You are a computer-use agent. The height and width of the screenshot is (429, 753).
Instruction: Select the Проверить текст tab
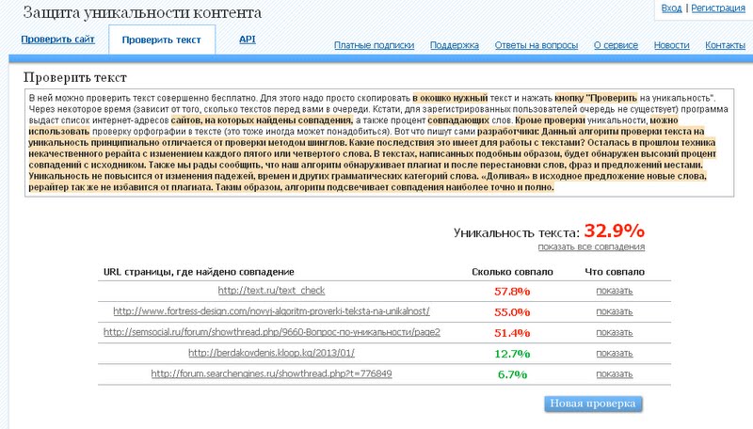[161, 40]
